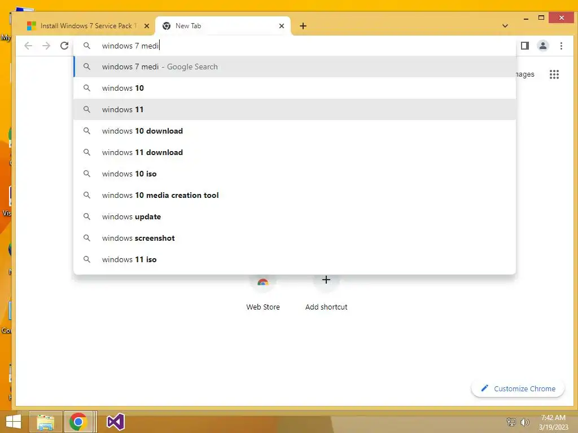Open the Windows Start button
Viewport: 578px width, 433px height.
click(x=14, y=422)
